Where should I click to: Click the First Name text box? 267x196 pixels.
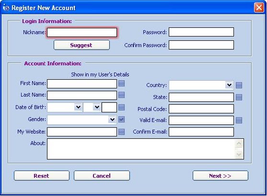click(x=82, y=84)
